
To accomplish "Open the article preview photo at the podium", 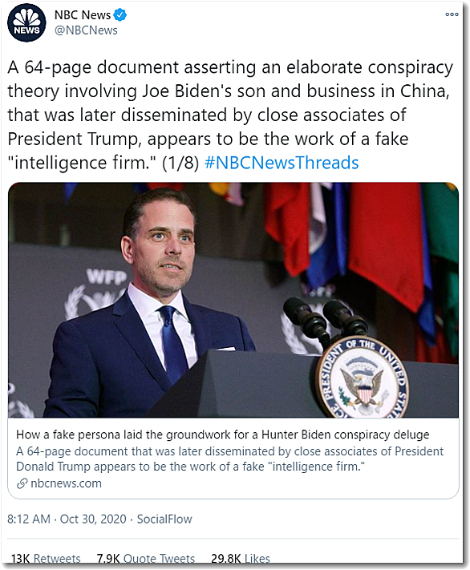I will (233, 300).
